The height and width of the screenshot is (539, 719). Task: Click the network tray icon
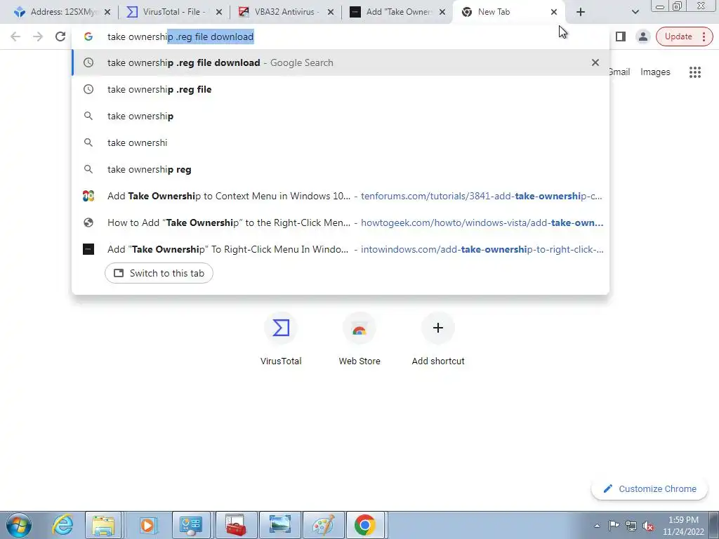pyautogui.click(x=631, y=526)
